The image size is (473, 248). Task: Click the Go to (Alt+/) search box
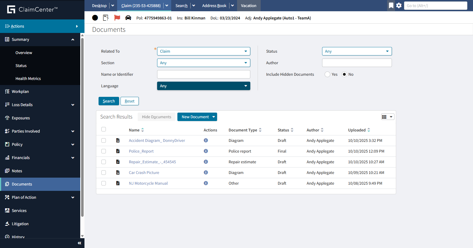(436, 6)
